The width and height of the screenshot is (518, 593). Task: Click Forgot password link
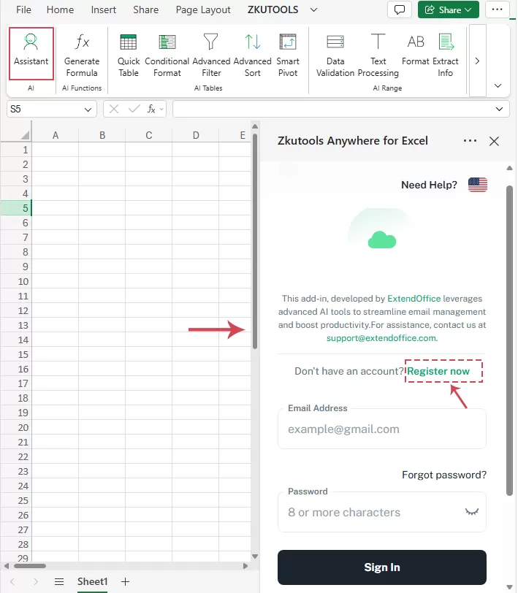(x=443, y=475)
